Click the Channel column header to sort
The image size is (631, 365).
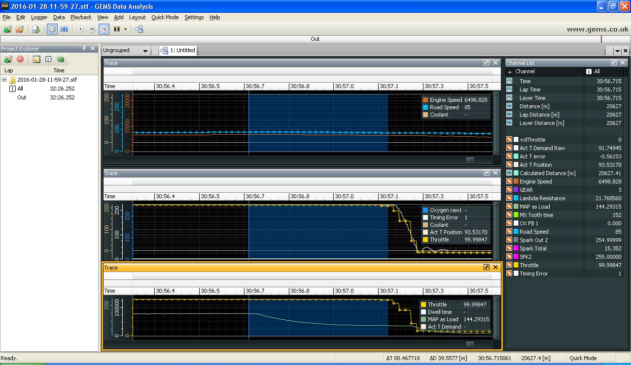pyautogui.click(x=525, y=71)
